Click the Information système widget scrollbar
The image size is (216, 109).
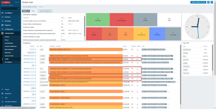coord(84,26)
